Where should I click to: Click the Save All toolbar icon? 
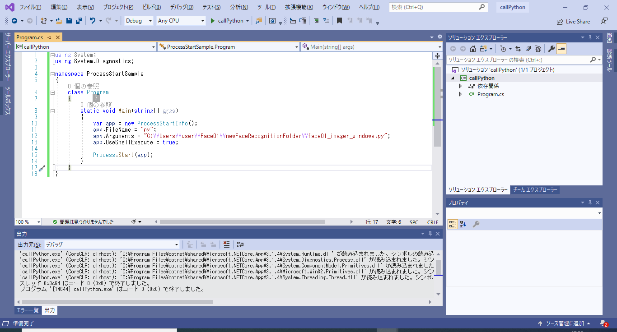tap(79, 21)
